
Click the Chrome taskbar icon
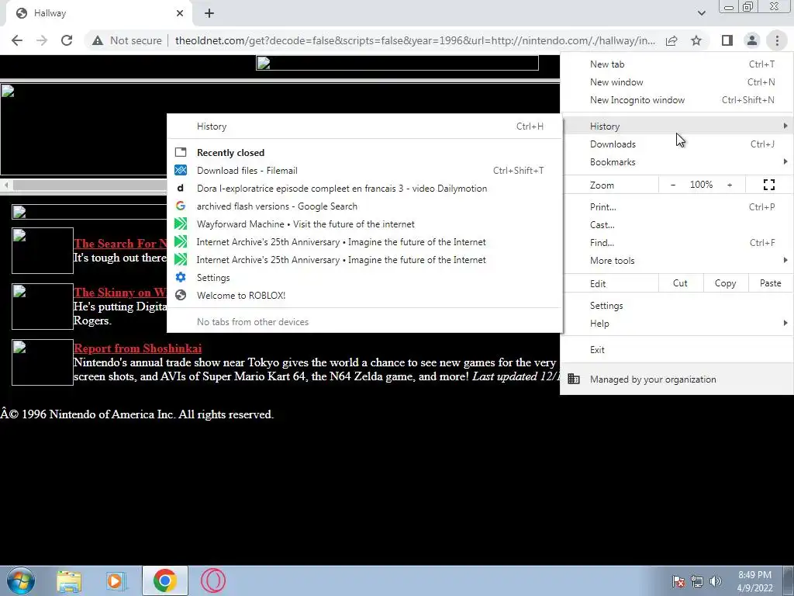(x=164, y=580)
